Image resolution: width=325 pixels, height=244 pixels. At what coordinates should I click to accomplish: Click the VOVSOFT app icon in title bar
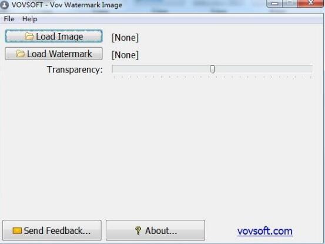[x=4, y=5]
